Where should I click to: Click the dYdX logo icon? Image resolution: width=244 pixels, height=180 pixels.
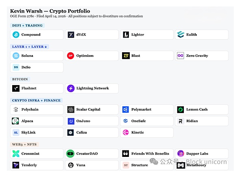click(x=71, y=35)
